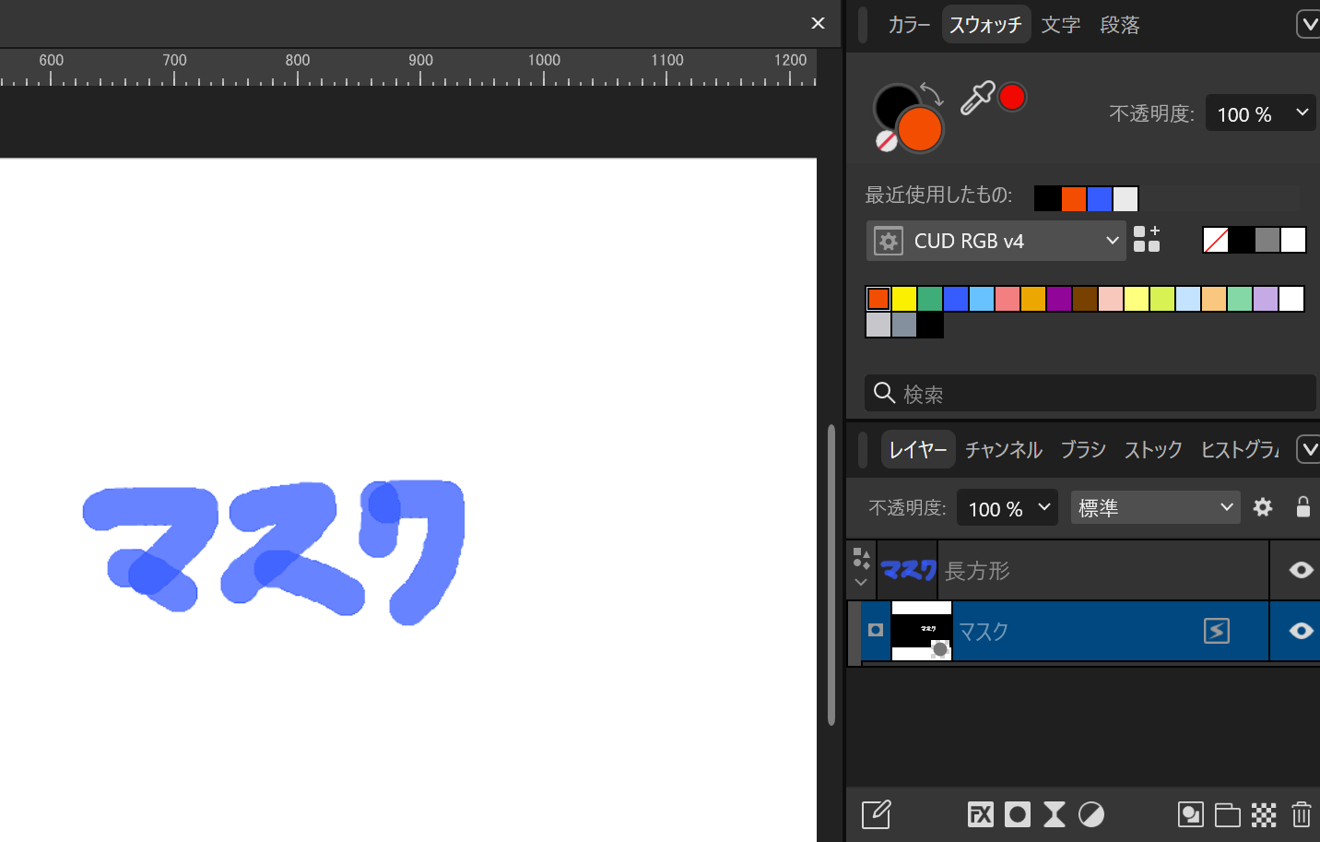The image size is (1320, 842).
Task: Add a mask layer
Action: [1018, 814]
